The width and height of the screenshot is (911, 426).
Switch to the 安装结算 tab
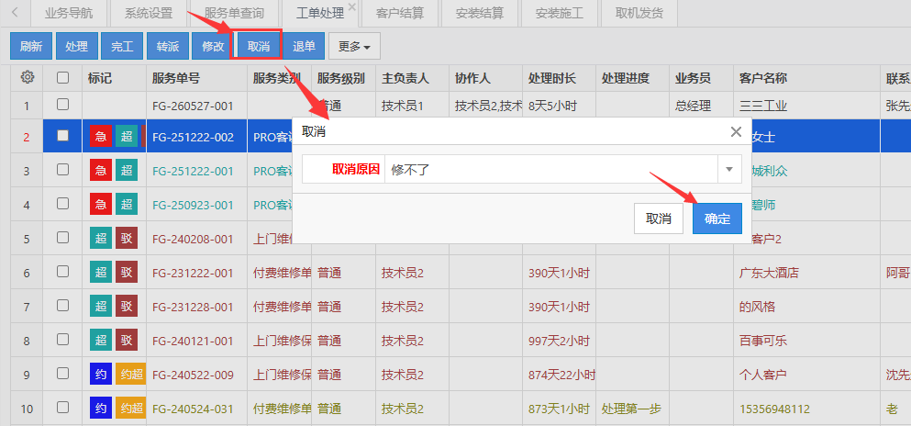479,14
